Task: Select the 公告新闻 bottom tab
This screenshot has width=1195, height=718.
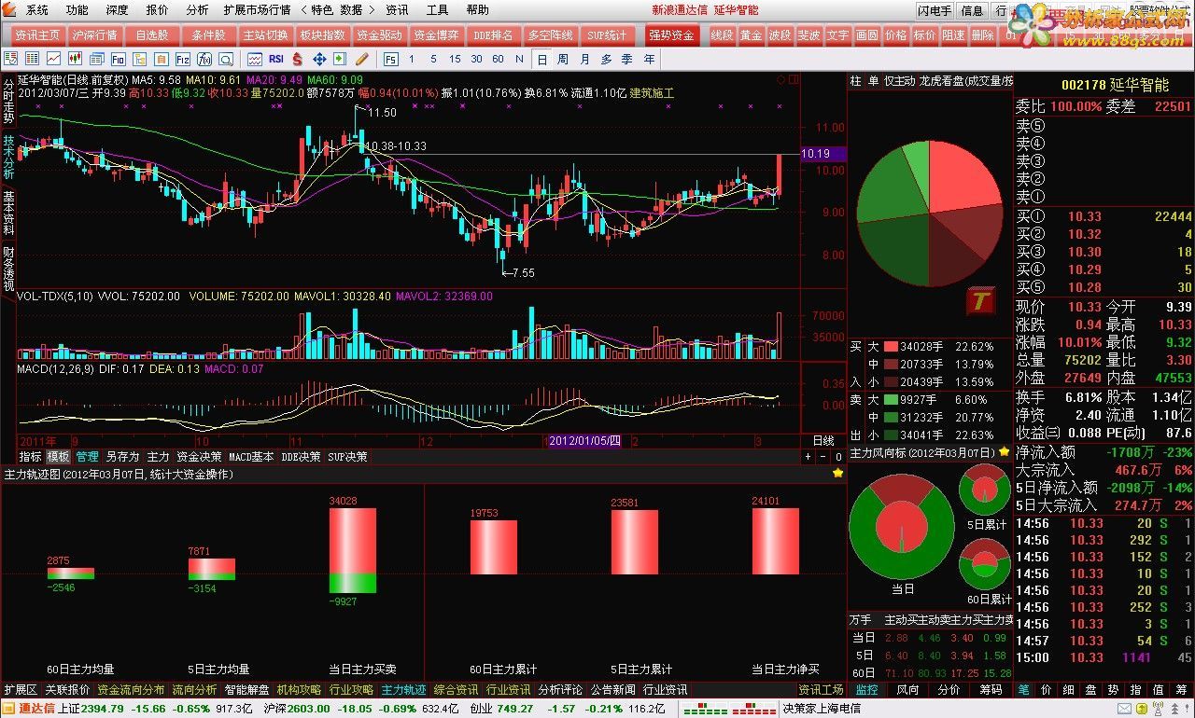Action: [613, 690]
